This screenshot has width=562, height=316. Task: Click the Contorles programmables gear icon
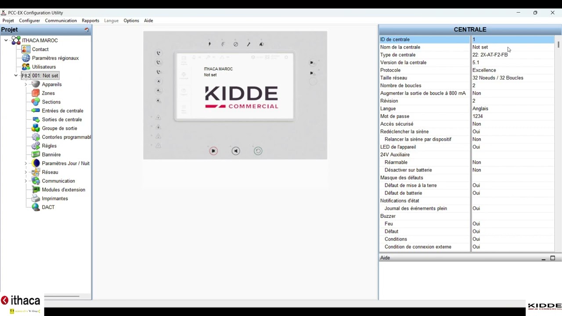(36, 137)
